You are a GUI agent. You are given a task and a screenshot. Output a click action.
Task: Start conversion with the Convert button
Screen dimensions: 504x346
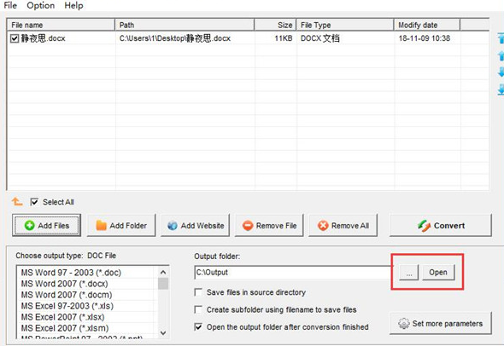click(441, 226)
